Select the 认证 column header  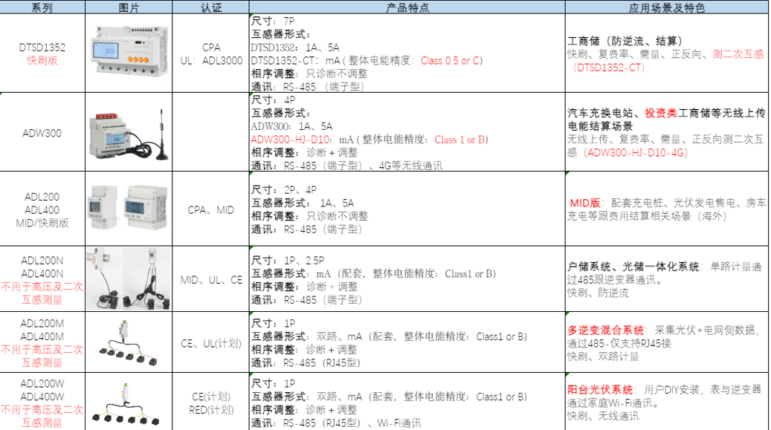(211, 7)
